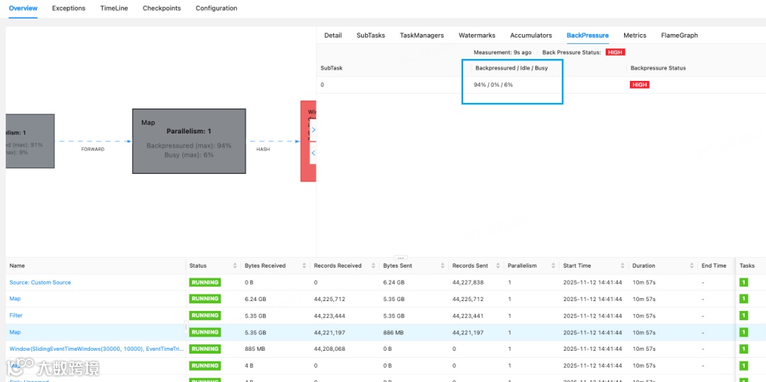Click the ellipsis handle above the job table
This screenshot has width=766, height=382.
[400, 258]
